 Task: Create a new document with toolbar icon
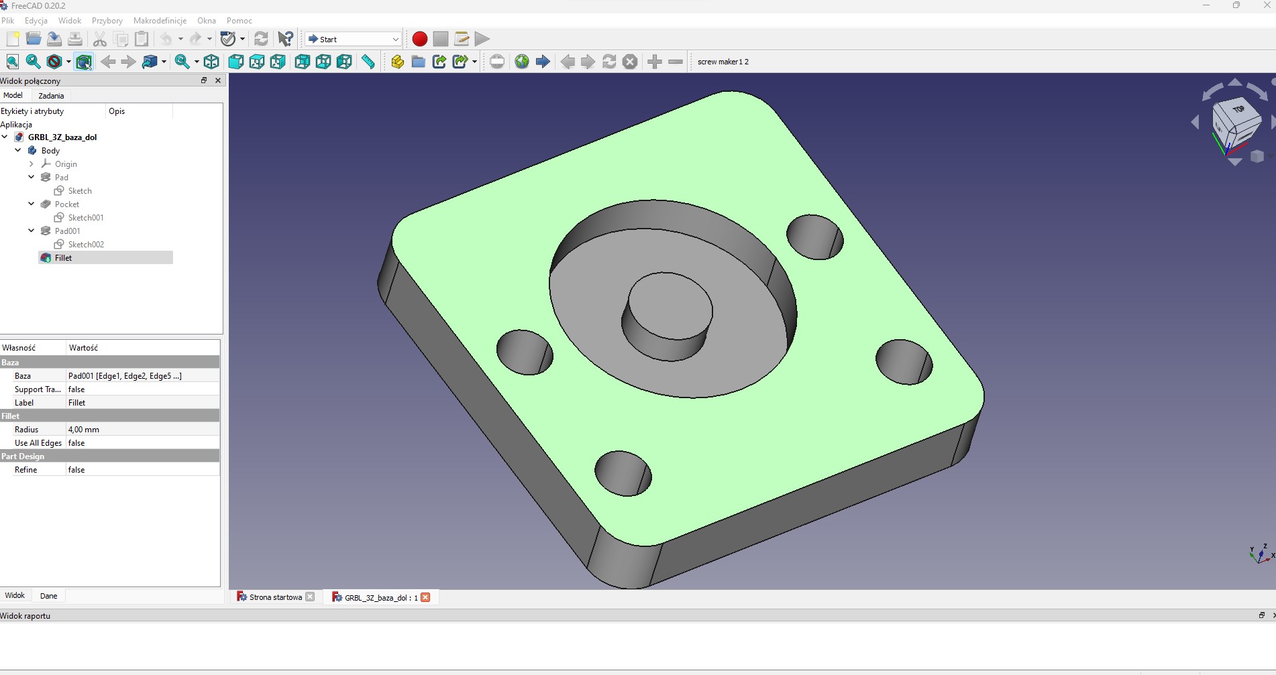click(13, 39)
